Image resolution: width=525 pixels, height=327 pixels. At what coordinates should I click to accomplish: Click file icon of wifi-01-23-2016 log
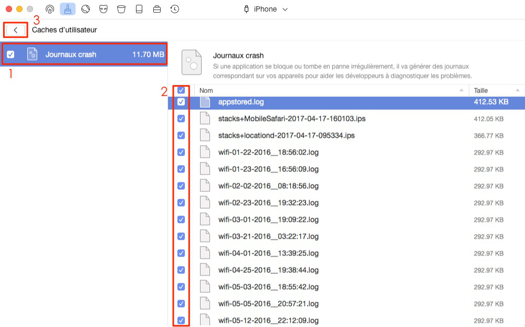coord(205,169)
